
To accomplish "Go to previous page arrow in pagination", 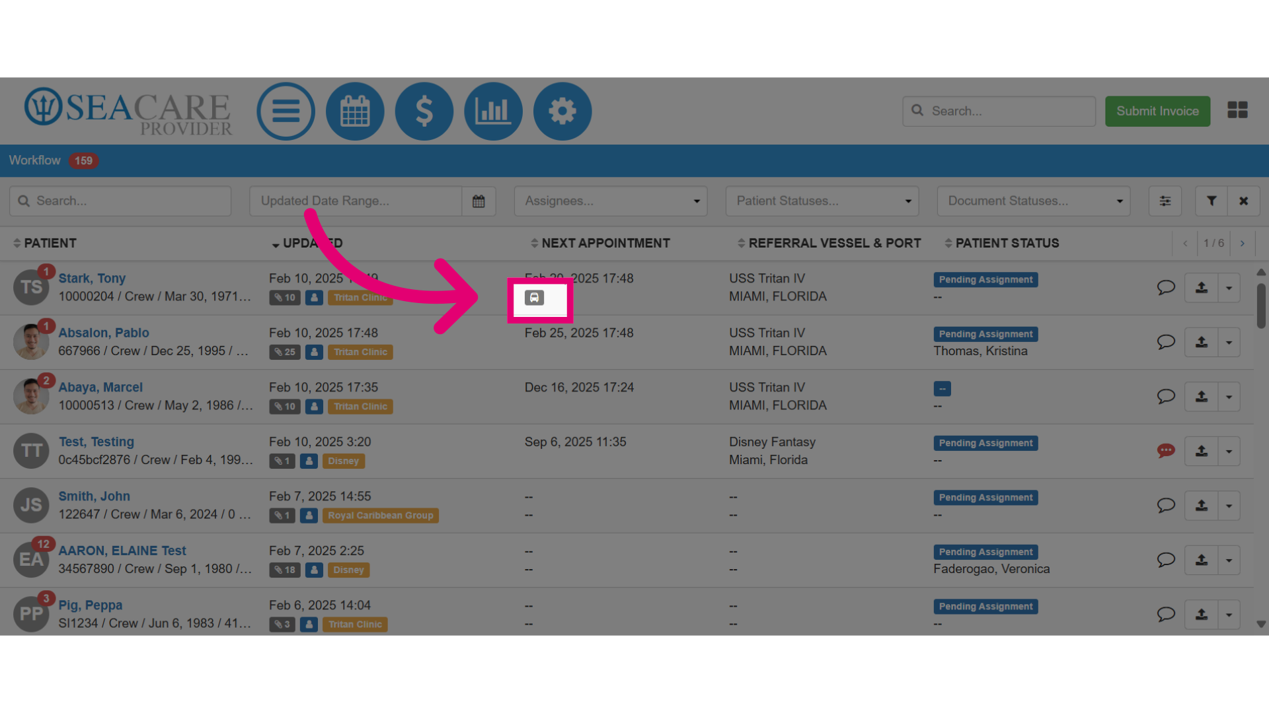I will (1185, 243).
